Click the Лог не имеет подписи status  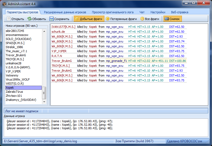(22, 111)
